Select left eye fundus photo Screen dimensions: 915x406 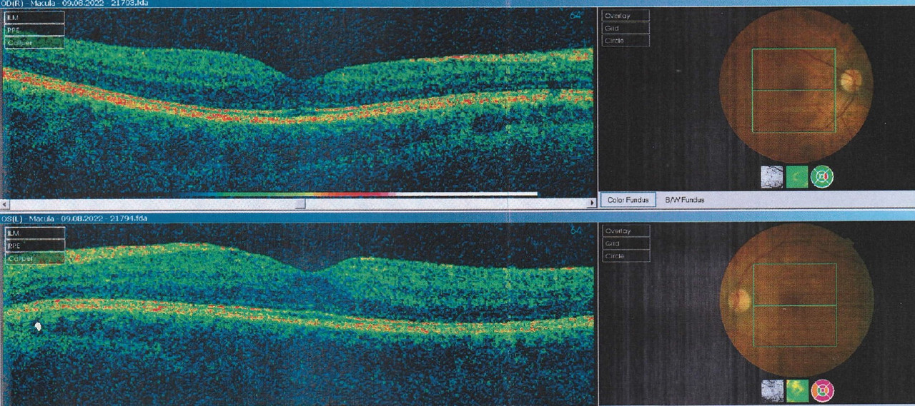(796, 300)
